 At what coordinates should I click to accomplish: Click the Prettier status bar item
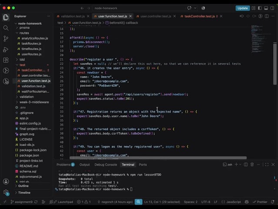point(260,202)
